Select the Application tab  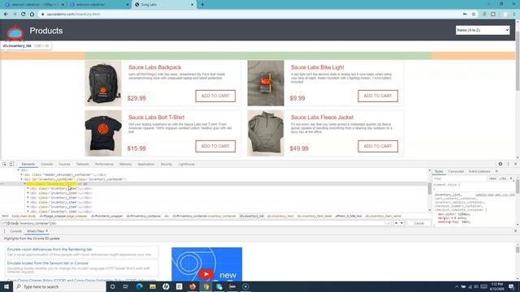click(x=146, y=164)
